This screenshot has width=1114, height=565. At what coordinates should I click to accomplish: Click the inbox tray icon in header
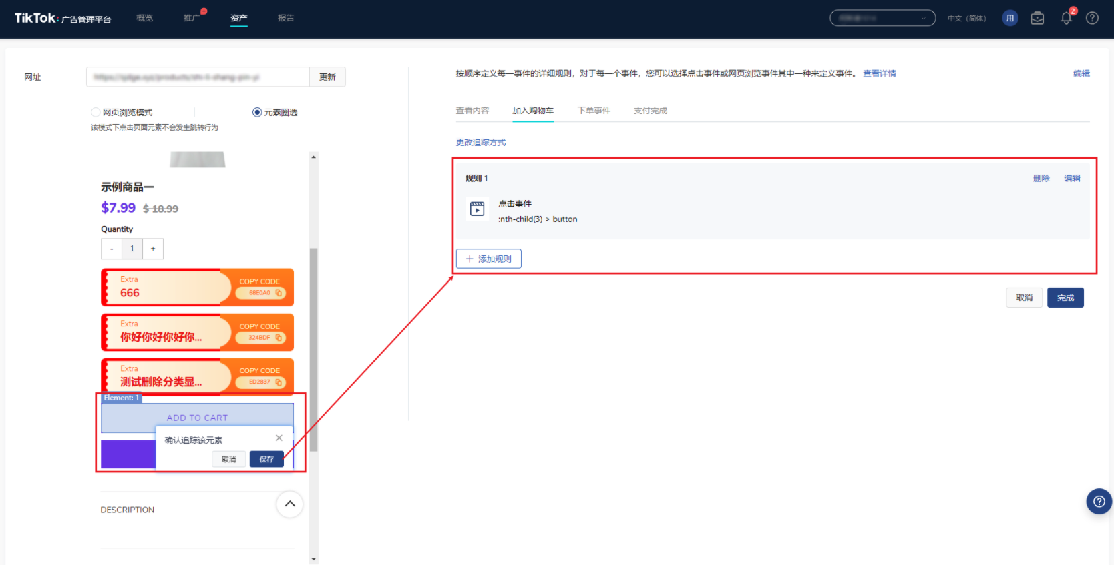tap(1037, 19)
